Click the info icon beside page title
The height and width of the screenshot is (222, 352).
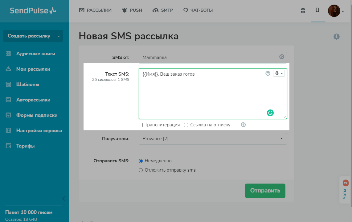[337, 37]
